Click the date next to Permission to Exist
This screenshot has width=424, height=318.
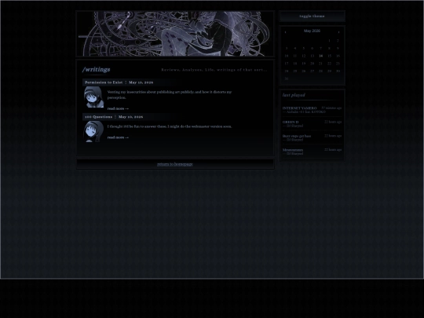141,82
